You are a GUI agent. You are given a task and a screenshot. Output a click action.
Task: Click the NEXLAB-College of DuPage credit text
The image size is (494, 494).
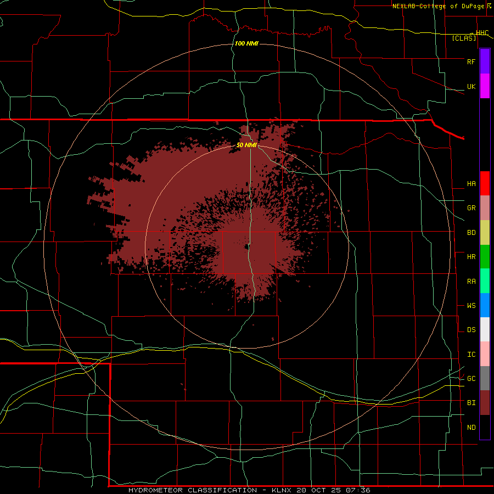tap(440, 6)
